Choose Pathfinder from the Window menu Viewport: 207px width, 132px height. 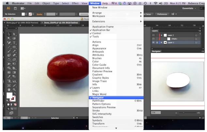116,101
